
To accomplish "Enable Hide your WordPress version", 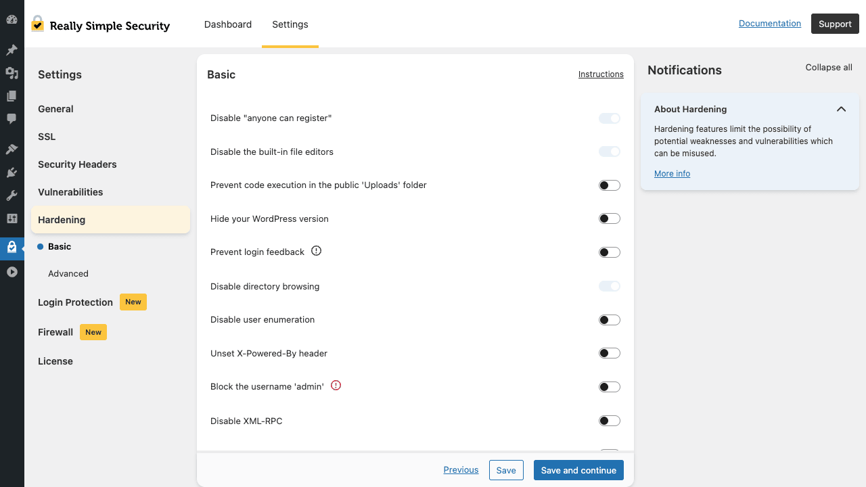I will pyautogui.click(x=610, y=218).
